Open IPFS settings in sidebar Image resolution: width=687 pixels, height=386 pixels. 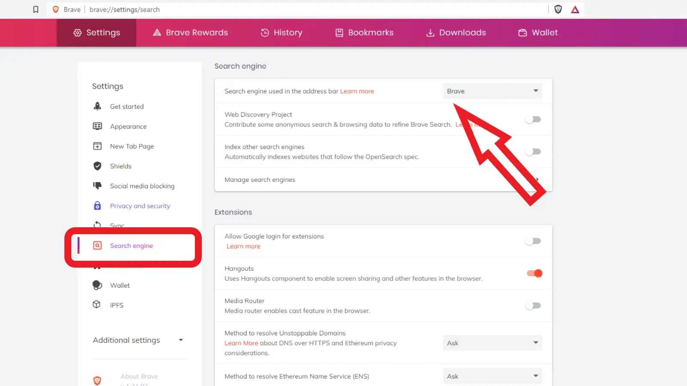pos(117,305)
